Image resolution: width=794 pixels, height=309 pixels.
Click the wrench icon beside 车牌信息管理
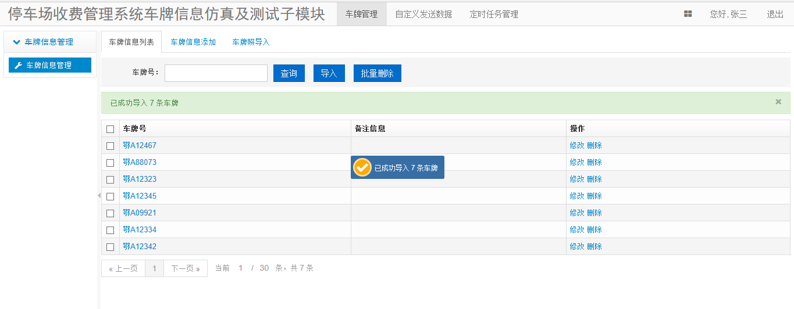(18, 66)
